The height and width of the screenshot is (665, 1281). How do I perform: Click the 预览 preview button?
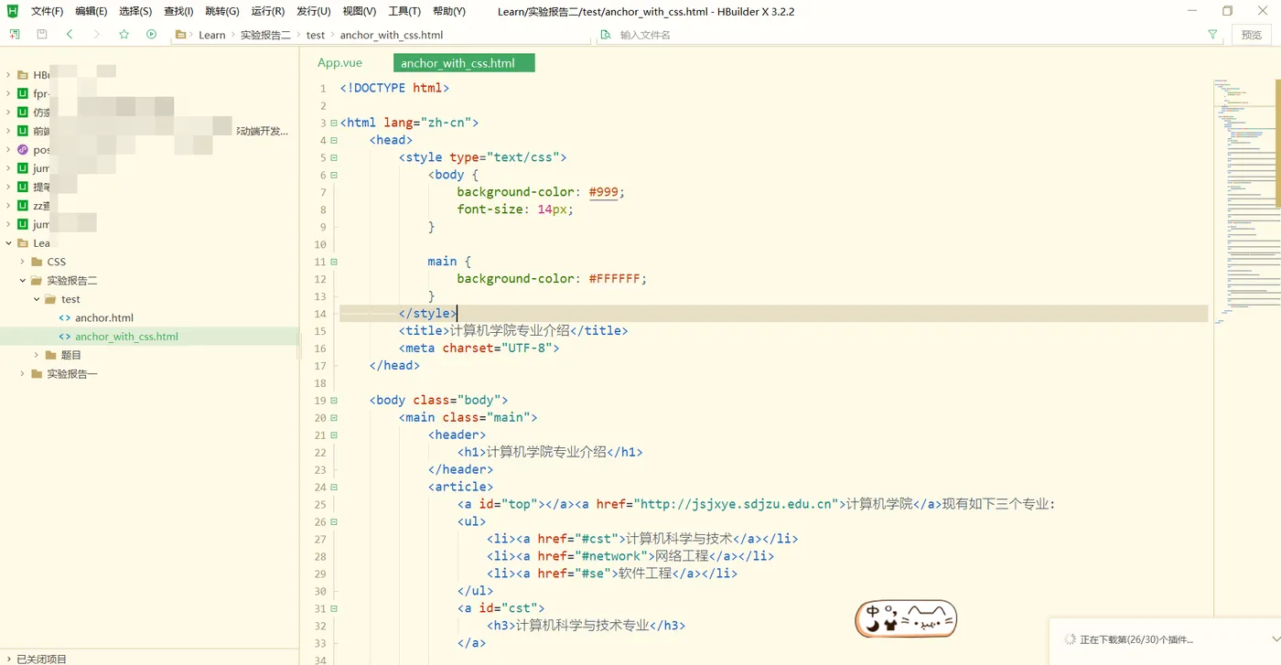coord(1252,35)
